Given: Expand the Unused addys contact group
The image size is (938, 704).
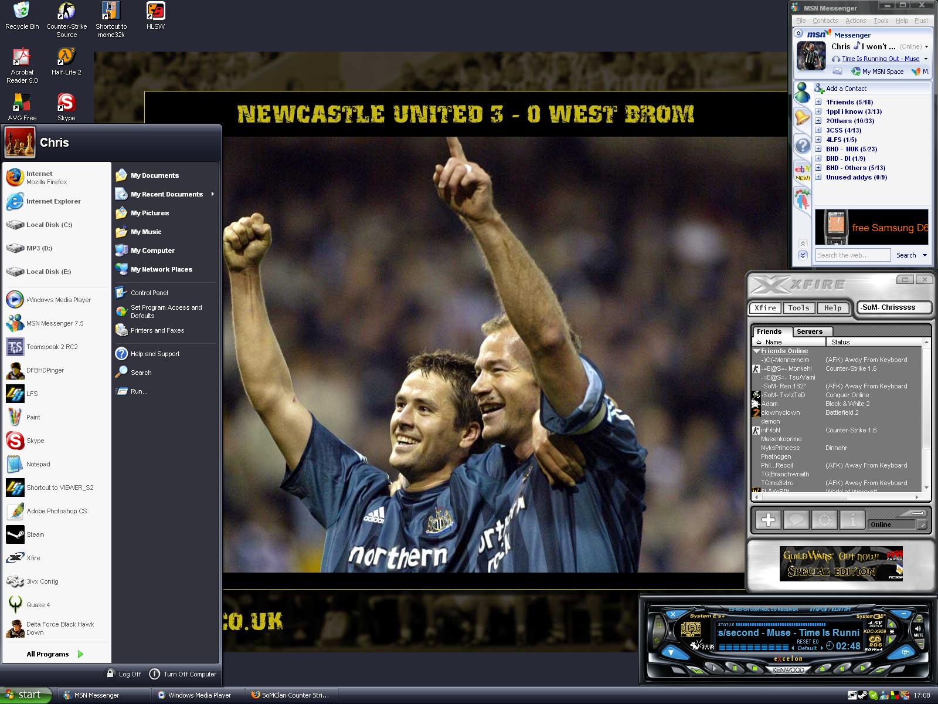Looking at the screenshot, I should tap(818, 177).
